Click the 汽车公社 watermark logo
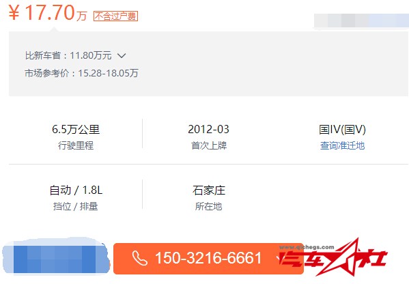Image resolution: width=409 pixels, height=284 pixels. tap(333, 257)
